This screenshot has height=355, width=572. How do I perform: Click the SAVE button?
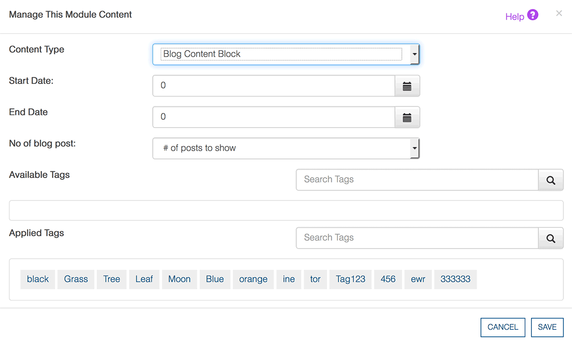click(547, 327)
